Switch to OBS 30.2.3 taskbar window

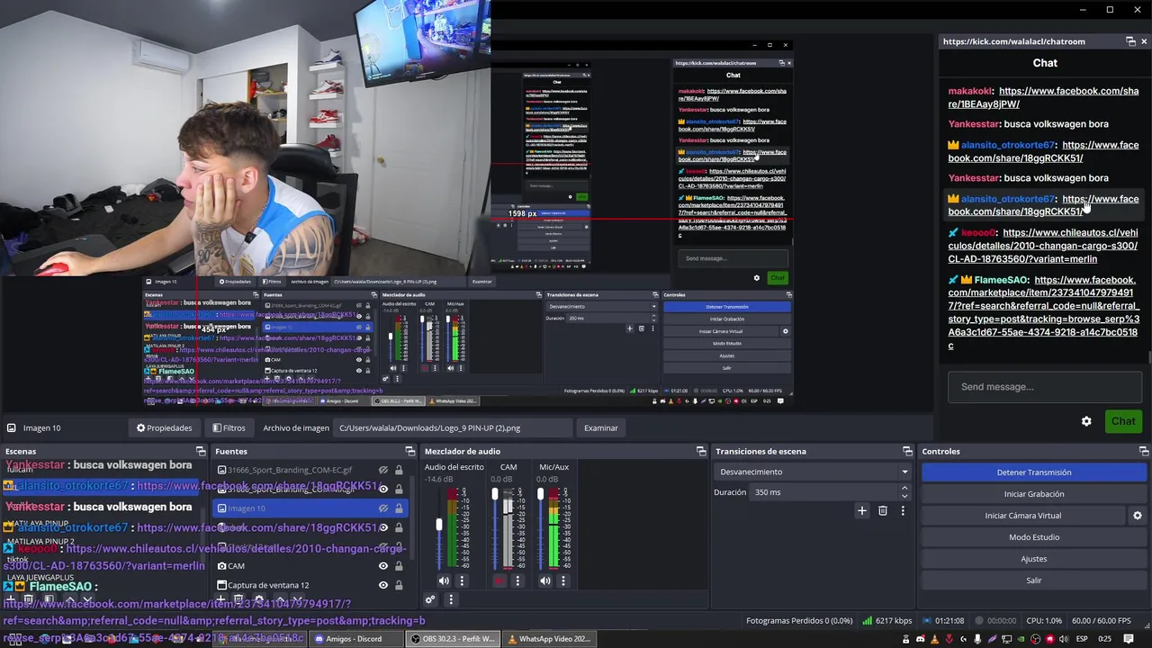454,639
